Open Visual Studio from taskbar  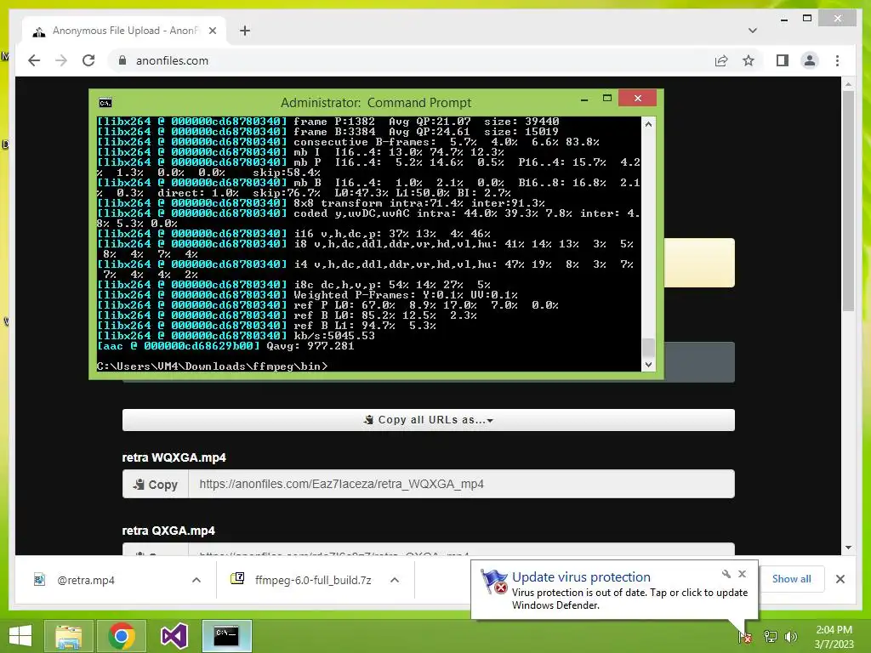click(174, 636)
